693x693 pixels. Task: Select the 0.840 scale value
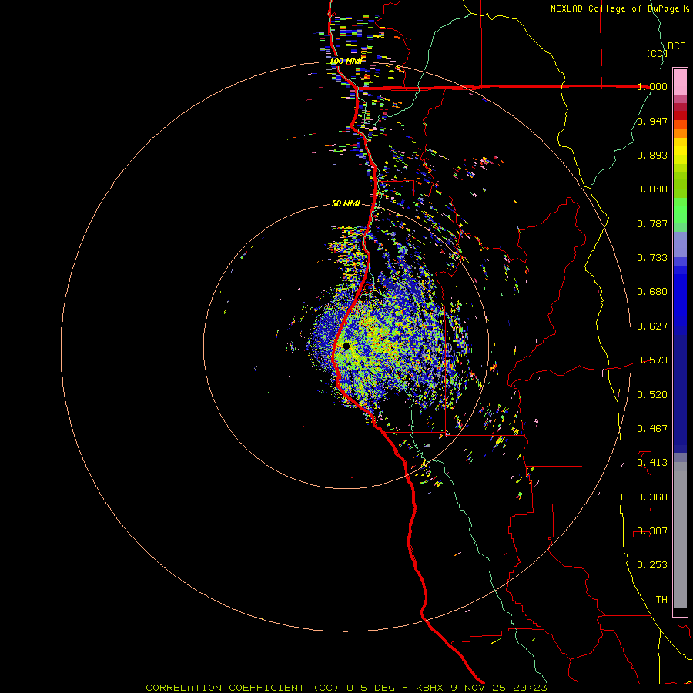pos(652,189)
